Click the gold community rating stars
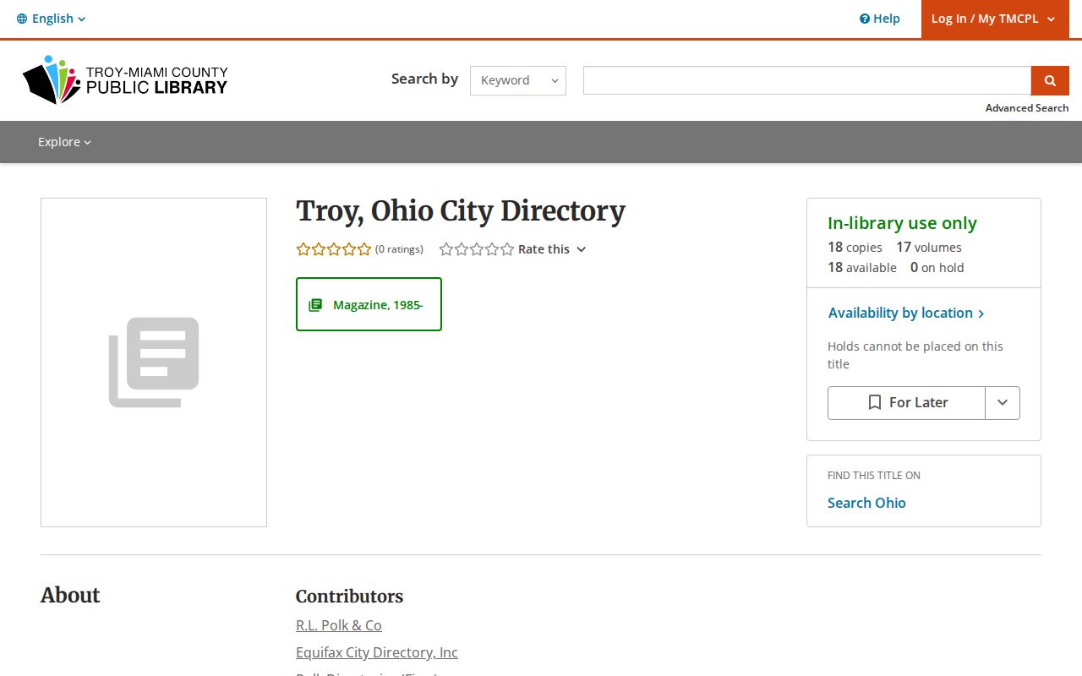This screenshot has height=676, width=1082. tap(334, 249)
